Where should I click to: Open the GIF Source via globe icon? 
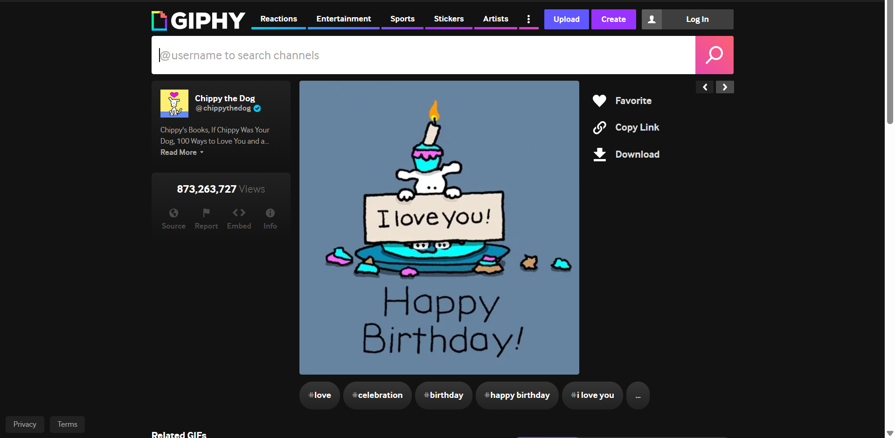coord(173,217)
